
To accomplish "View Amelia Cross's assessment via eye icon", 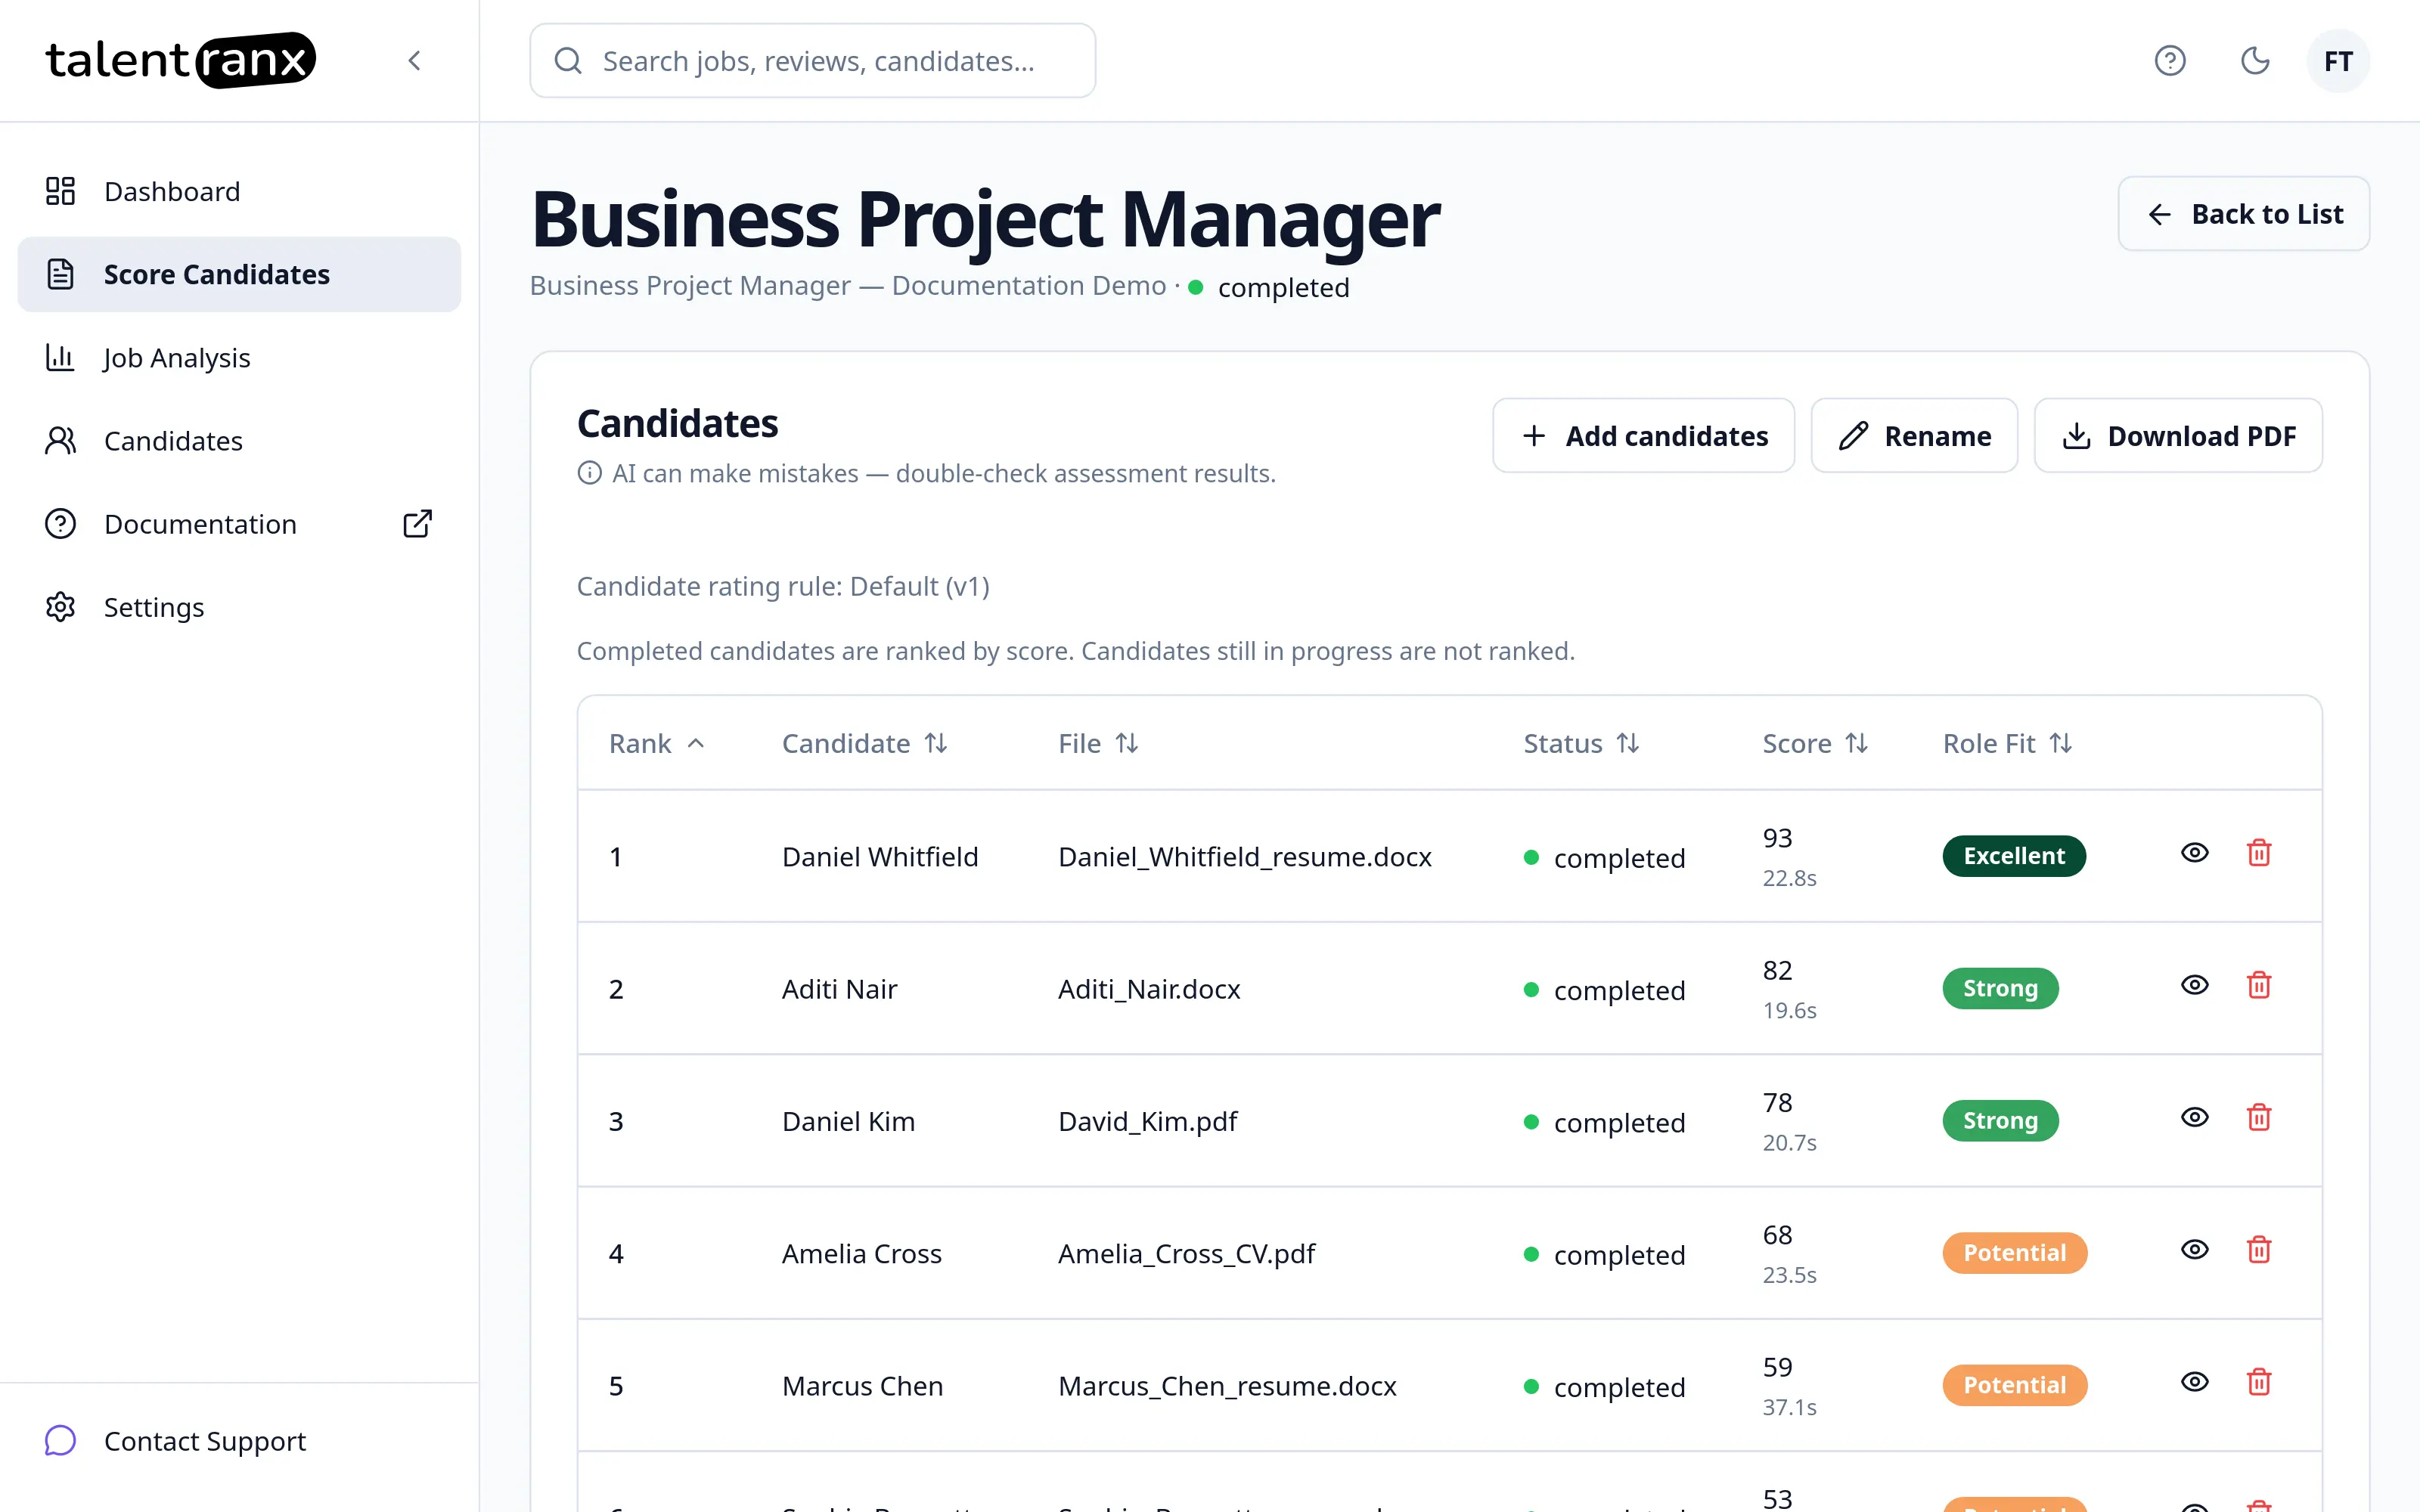I will tap(2194, 1250).
